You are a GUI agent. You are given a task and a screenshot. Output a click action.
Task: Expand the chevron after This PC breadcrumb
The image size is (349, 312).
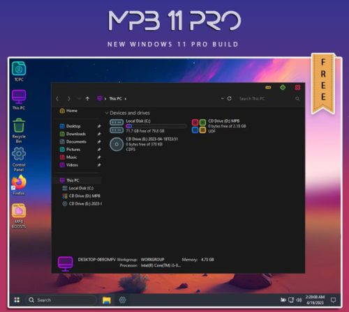[126, 99]
